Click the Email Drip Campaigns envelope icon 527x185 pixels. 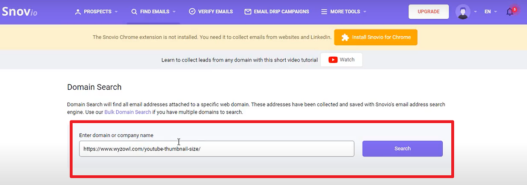[248, 12]
